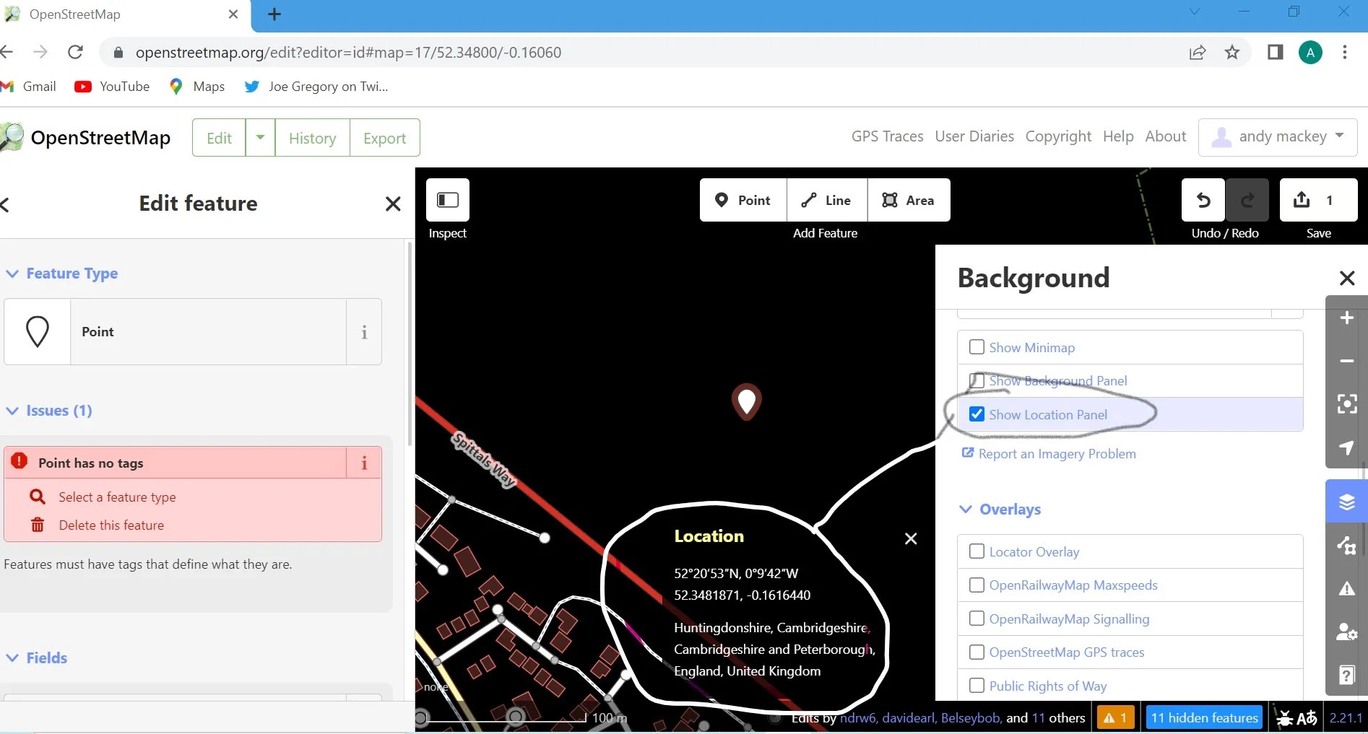Viewport: 1368px width, 734px height.
Task: Toggle the Inspect sidebar button
Action: click(448, 200)
